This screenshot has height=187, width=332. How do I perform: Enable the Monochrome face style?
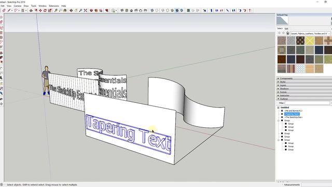(182, 10)
